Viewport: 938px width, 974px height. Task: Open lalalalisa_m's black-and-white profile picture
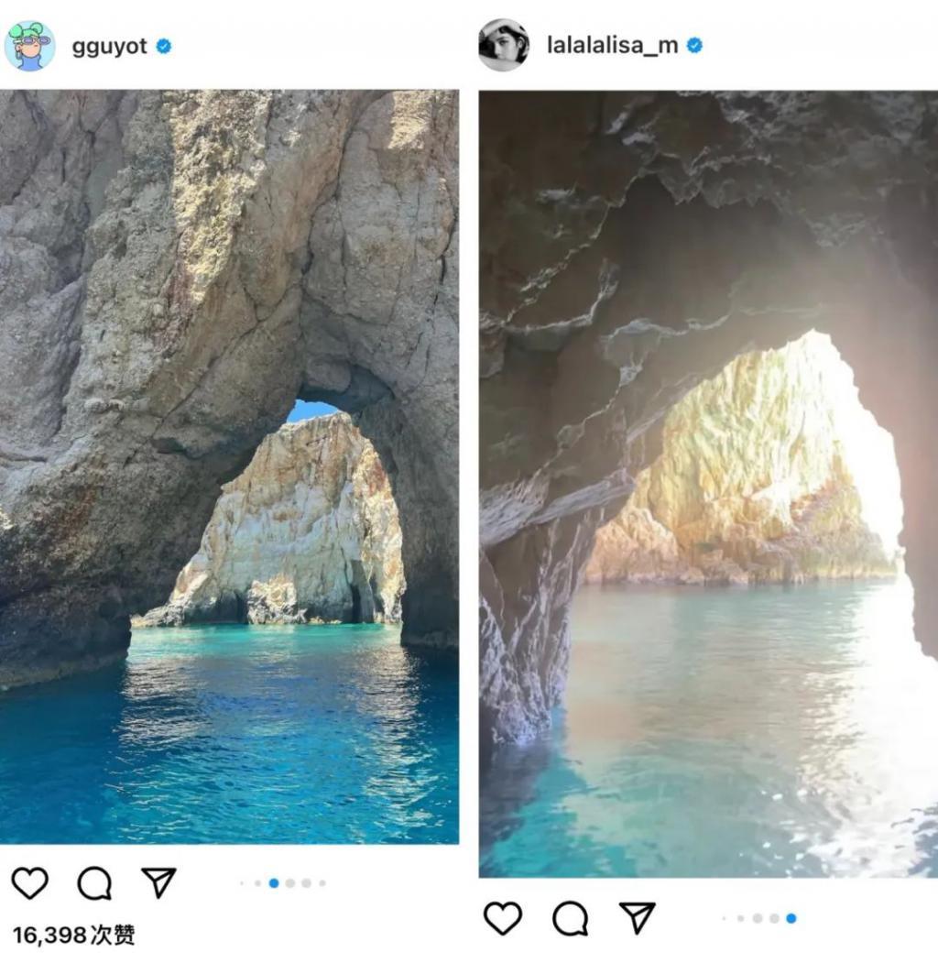pyautogui.click(x=504, y=44)
